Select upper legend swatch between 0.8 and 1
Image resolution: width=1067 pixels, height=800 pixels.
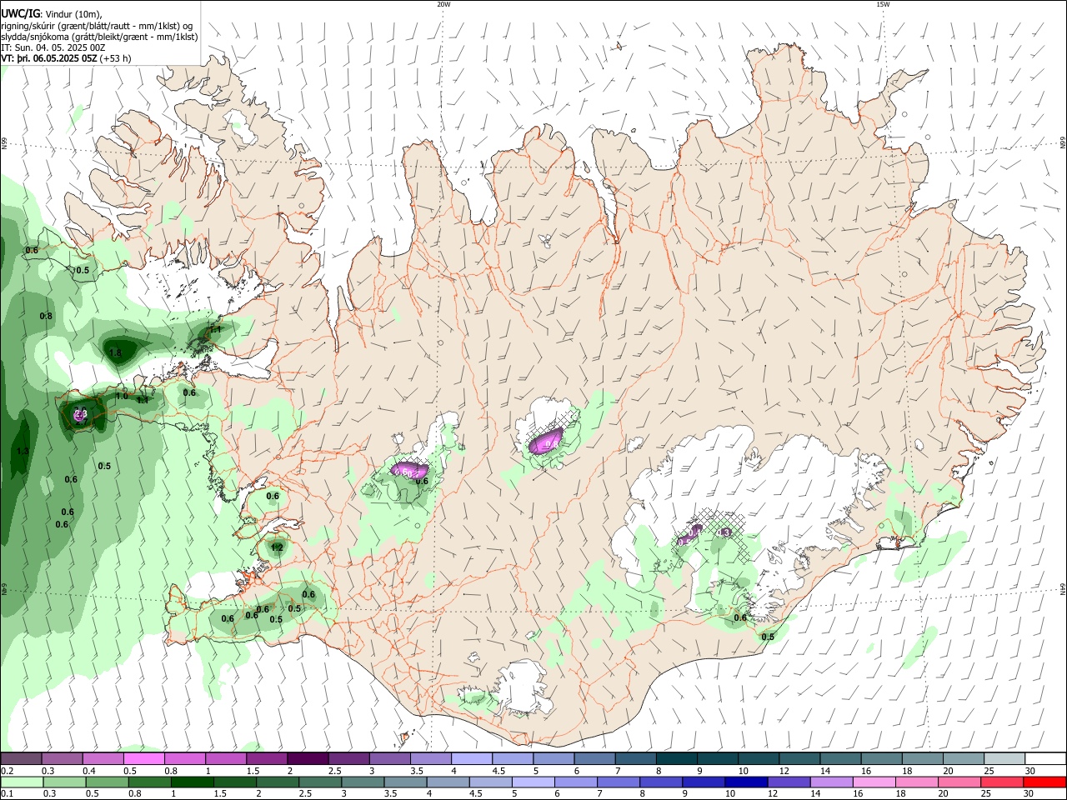184,759
